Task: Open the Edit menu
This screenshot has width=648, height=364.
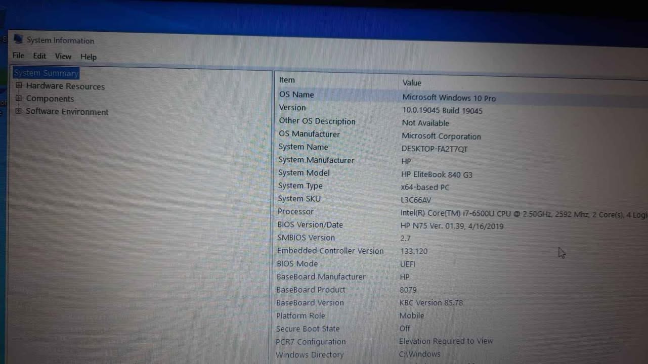Action: pyautogui.click(x=39, y=56)
